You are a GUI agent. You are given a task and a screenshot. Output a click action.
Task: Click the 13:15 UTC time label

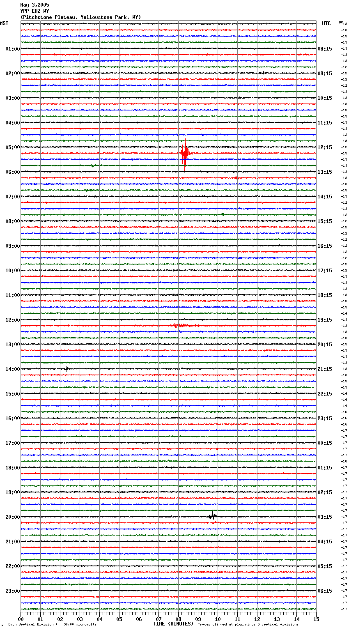325,172
